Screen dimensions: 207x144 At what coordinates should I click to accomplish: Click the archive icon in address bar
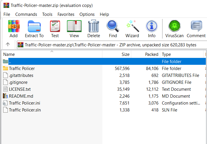tap(21, 45)
